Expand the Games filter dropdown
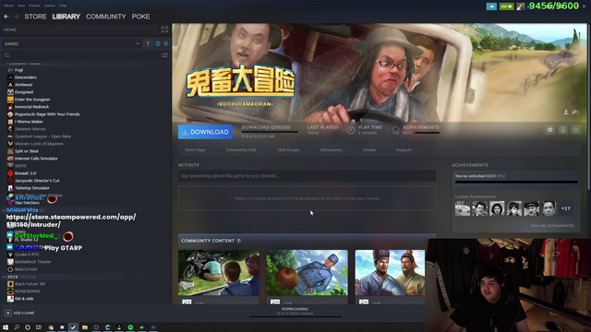 72,43
